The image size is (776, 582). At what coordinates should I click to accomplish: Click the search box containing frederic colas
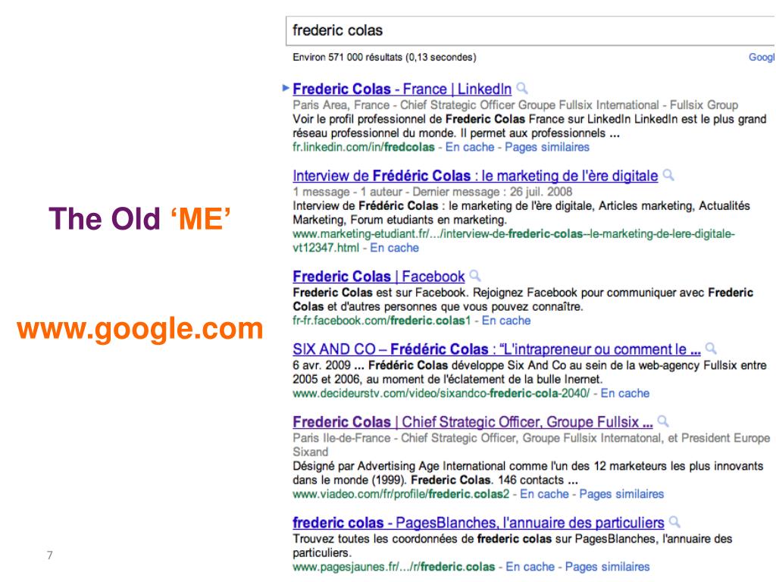[530, 30]
